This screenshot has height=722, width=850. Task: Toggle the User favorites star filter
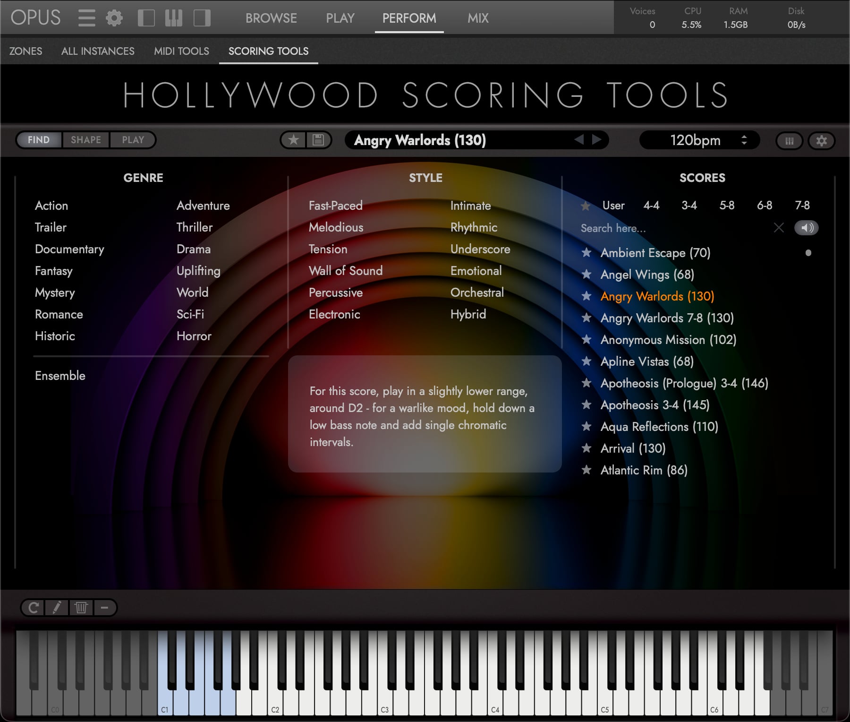[x=586, y=206]
